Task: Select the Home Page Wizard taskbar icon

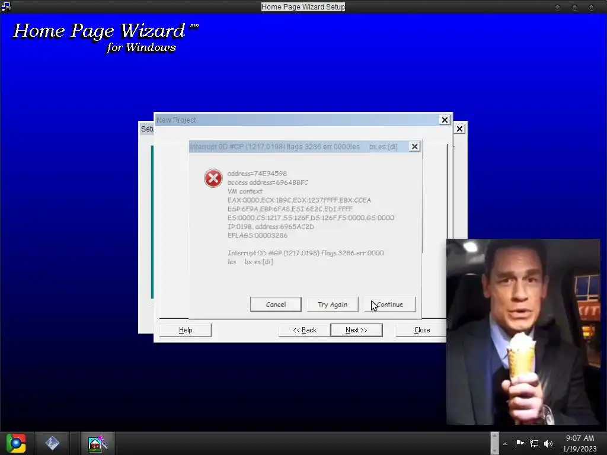Action: [x=98, y=443]
